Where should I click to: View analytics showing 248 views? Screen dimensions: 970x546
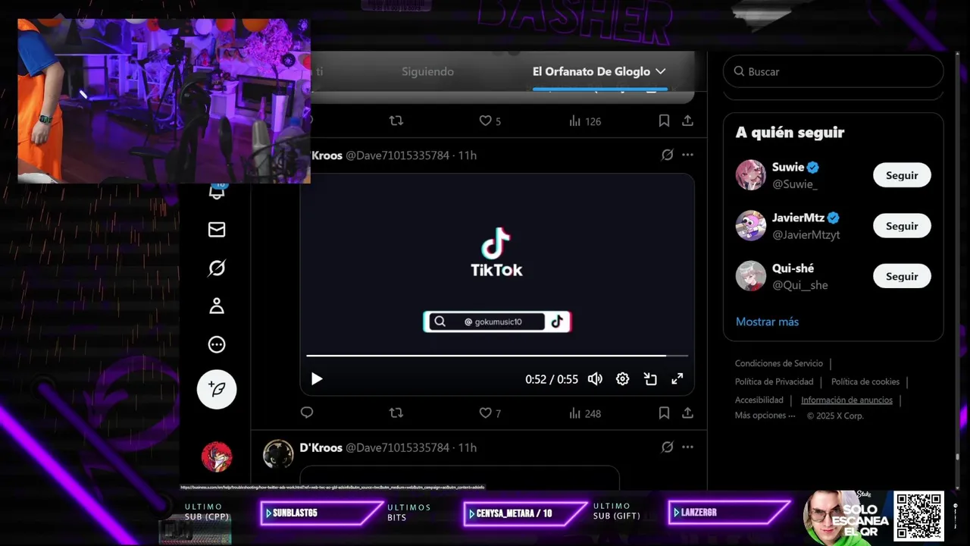[584, 413]
